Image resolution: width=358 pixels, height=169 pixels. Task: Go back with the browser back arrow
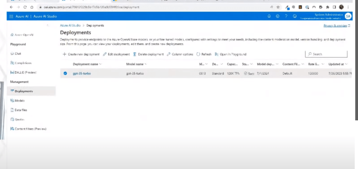point(12,7)
